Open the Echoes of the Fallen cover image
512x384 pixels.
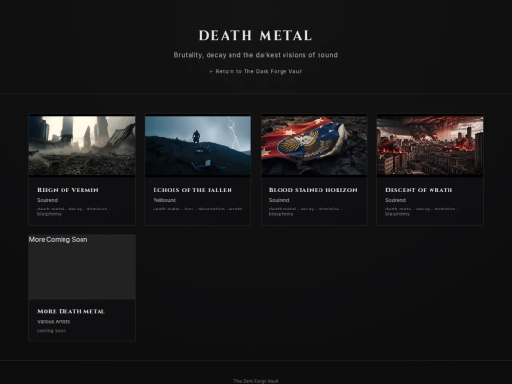(x=198, y=145)
